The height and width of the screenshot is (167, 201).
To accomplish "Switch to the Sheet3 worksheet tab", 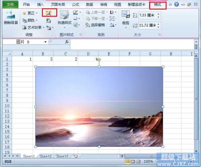I will coord(62,156).
